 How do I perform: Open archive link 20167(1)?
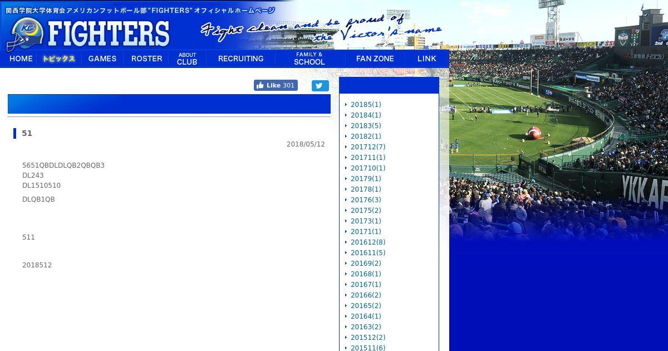point(366,285)
